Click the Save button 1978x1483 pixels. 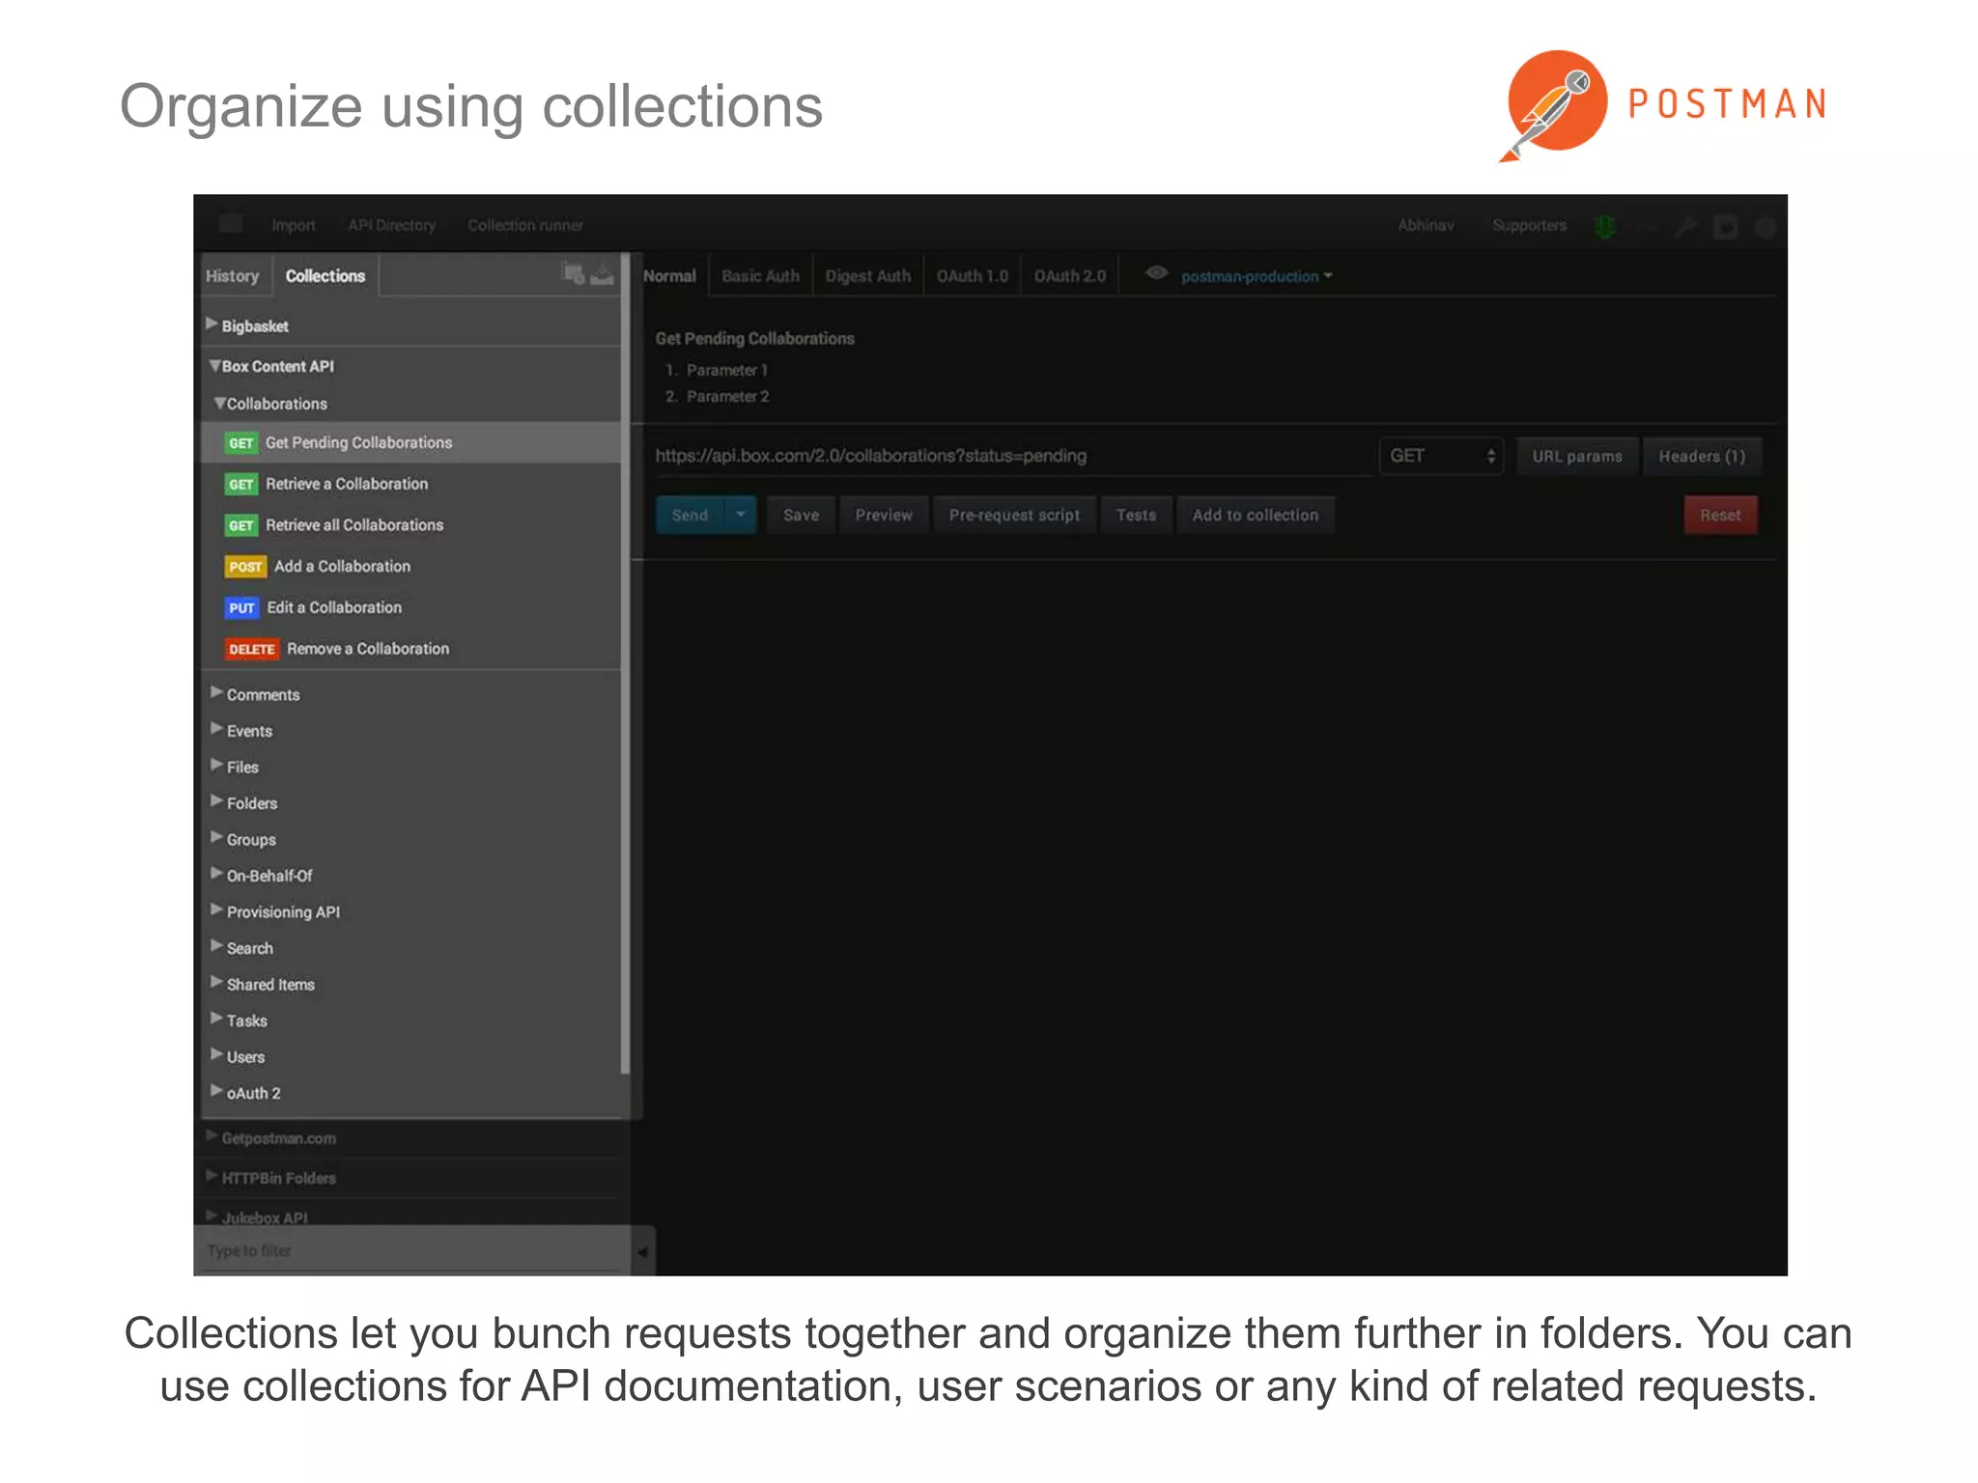pyautogui.click(x=801, y=515)
